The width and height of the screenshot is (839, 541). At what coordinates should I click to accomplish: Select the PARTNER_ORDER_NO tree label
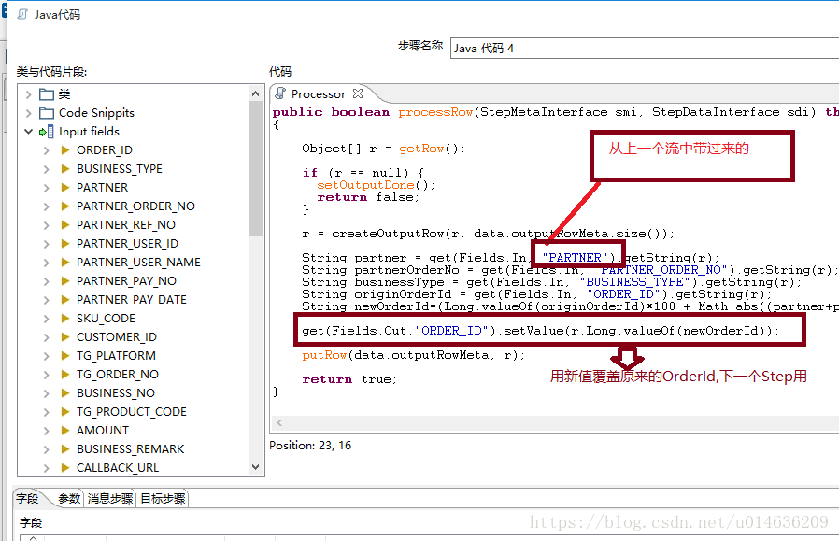pos(135,206)
